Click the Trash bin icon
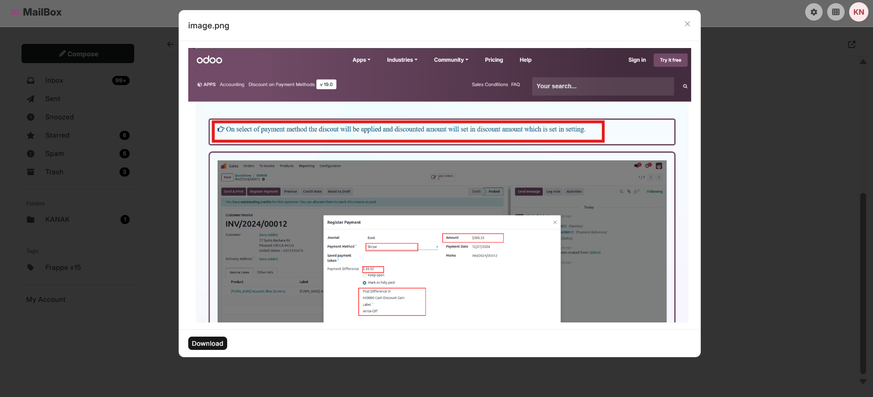 [31, 172]
